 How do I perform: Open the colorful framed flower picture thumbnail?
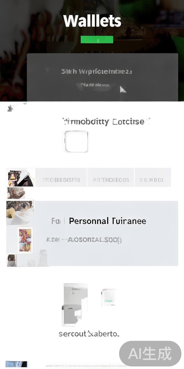coord(25,240)
